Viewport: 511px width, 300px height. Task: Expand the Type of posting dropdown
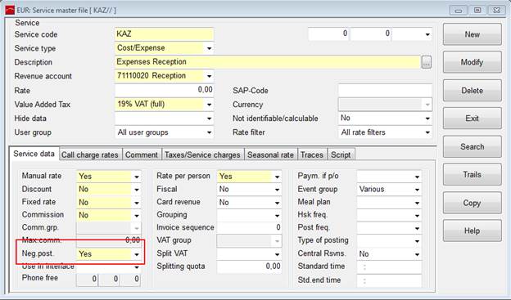(x=417, y=241)
